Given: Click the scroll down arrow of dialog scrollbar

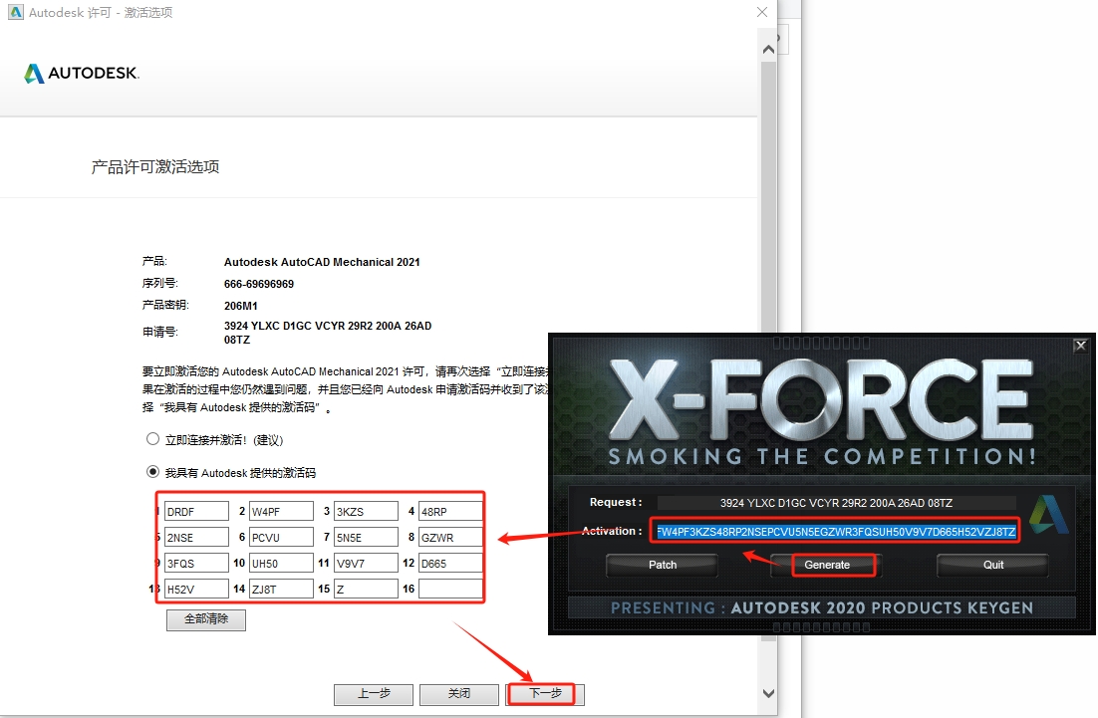Looking at the screenshot, I should [768, 693].
